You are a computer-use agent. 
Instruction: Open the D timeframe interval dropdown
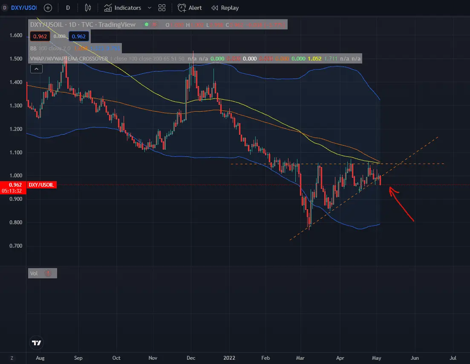[68, 8]
